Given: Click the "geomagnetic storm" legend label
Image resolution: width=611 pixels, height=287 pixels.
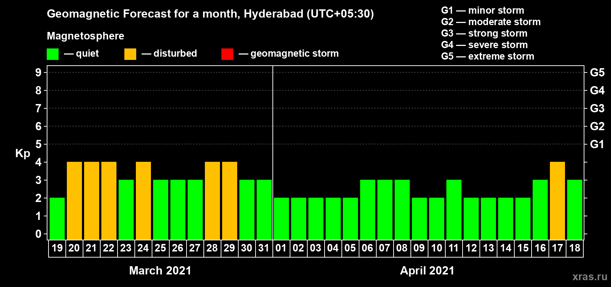Looking at the screenshot, I should click(295, 53).
